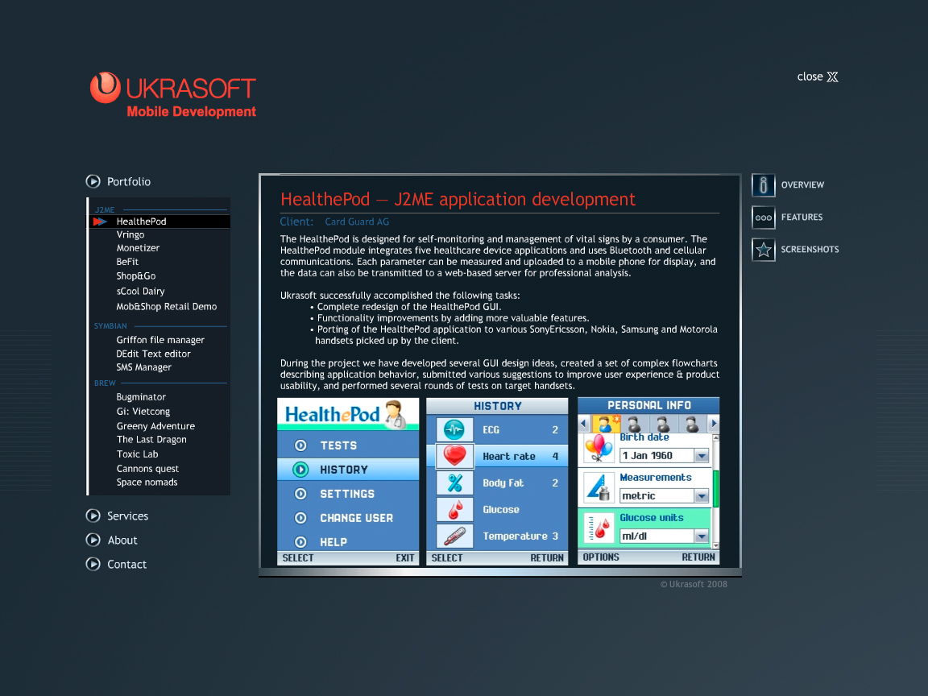
Task: Close the portfolio window
Action: 818,77
